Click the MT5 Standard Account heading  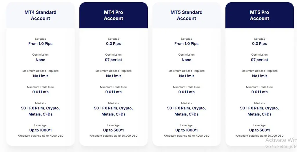[186, 15]
